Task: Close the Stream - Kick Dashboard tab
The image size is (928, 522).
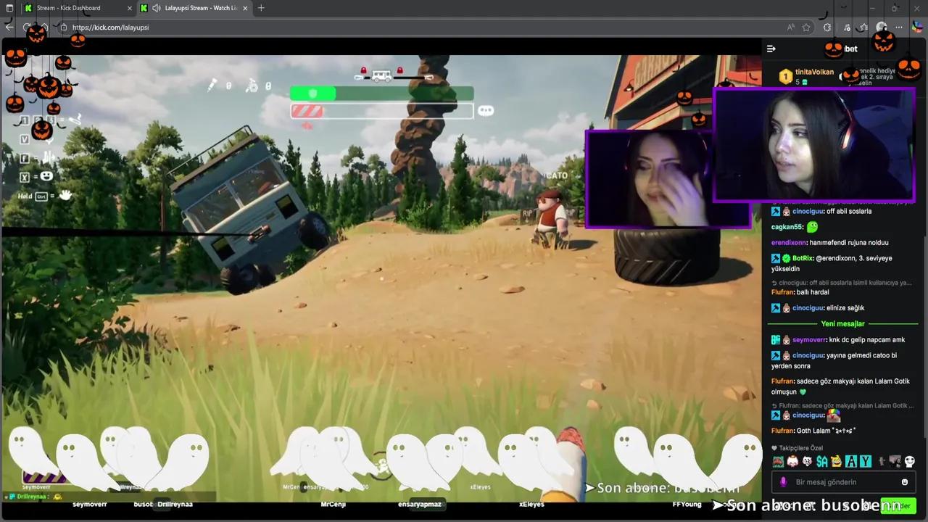Action: [130, 8]
